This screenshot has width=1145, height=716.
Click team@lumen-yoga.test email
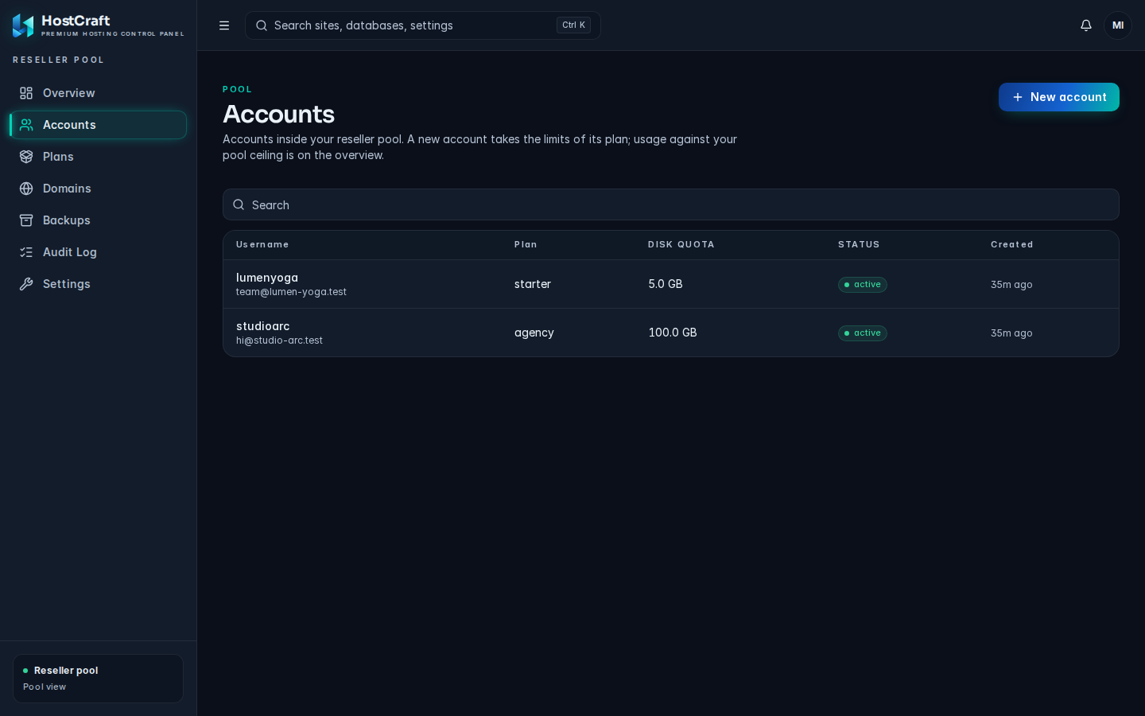pyautogui.click(x=291, y=292)
